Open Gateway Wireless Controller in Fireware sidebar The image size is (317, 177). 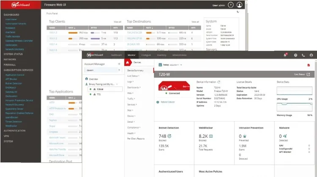click(x=19, y=41)
